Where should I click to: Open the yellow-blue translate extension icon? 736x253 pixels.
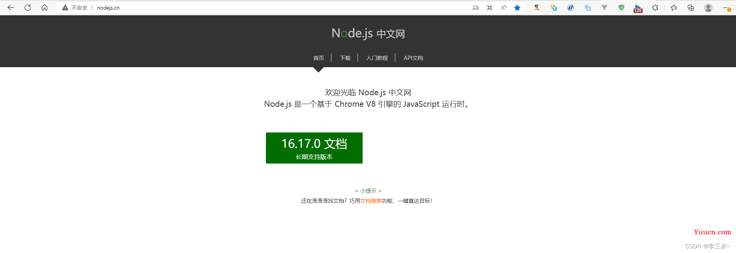click(554, 8)
